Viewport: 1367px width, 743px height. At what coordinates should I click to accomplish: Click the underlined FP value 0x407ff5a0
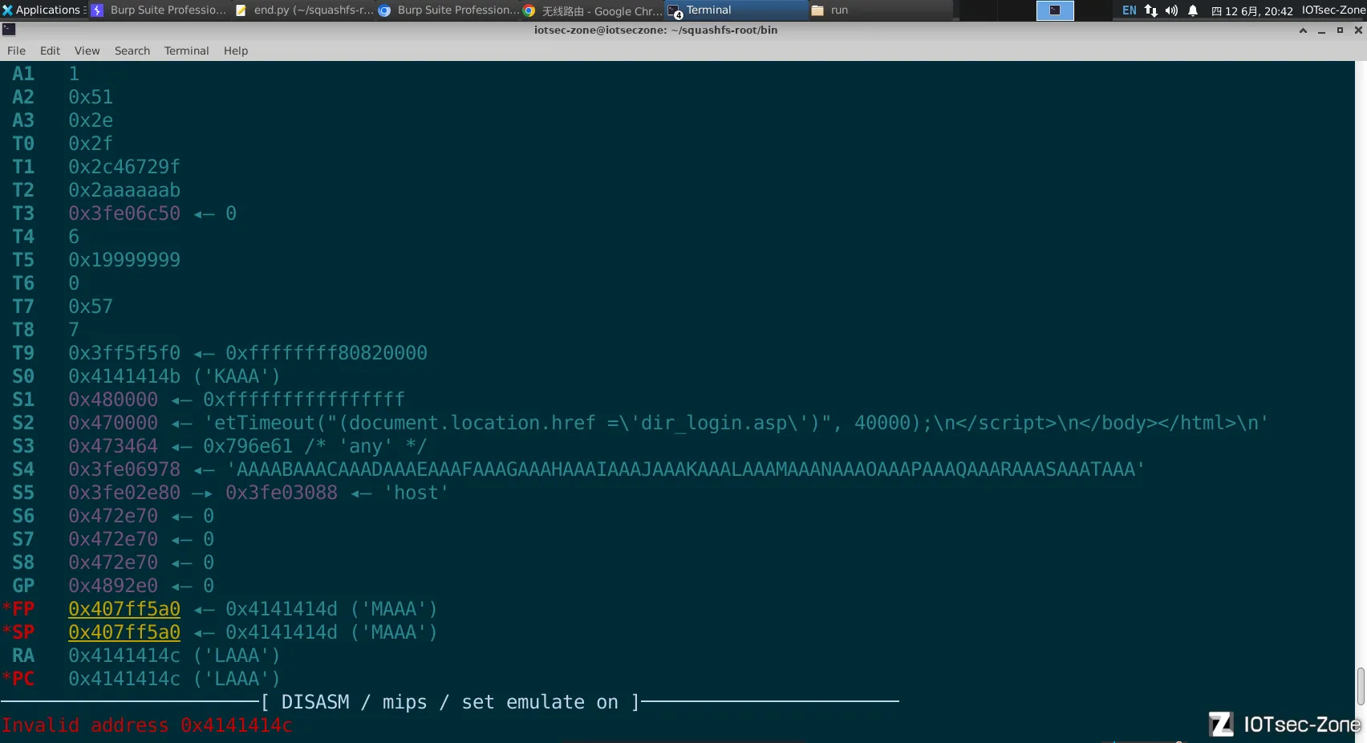124,609
